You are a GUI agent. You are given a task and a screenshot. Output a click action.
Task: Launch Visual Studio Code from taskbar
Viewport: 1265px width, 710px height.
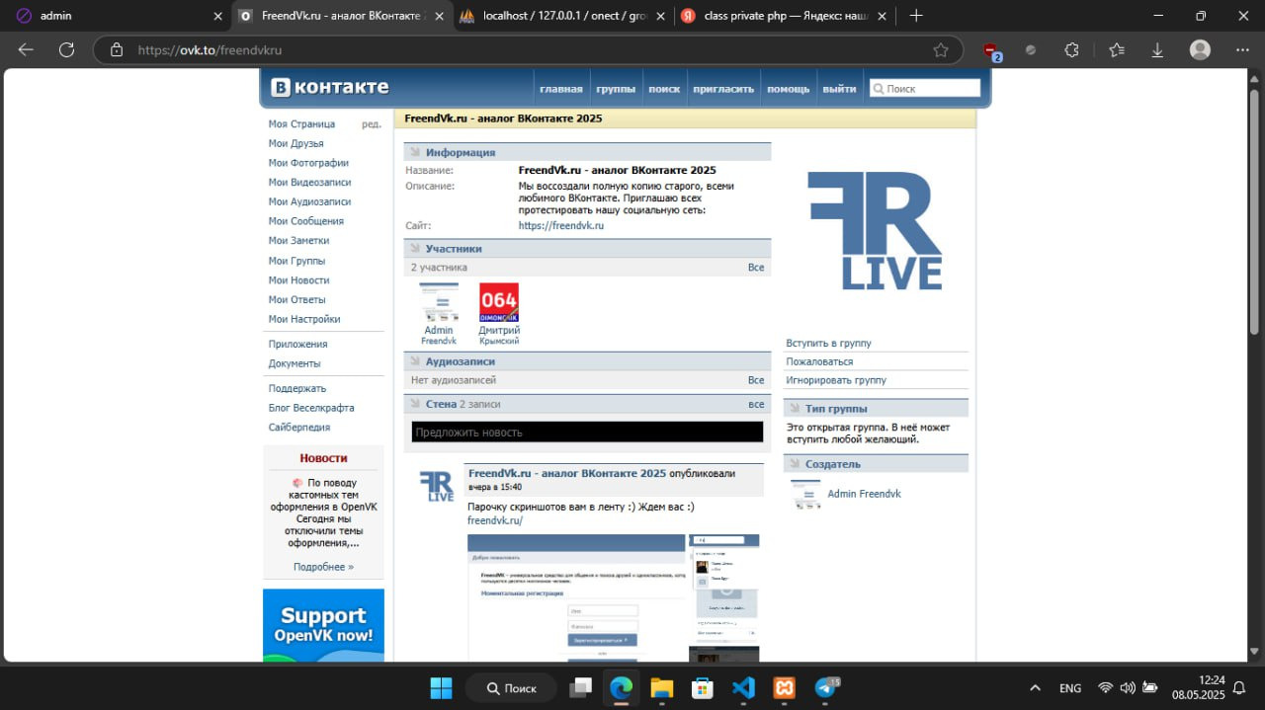coord(743,687)
